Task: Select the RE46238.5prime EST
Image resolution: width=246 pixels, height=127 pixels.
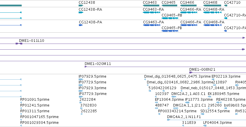Action: tap(219, 102)
